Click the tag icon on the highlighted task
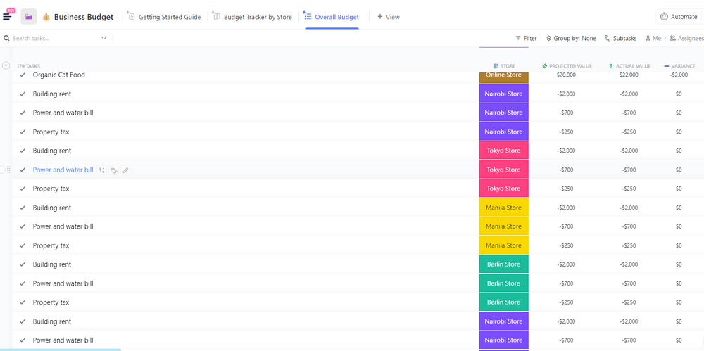This screenshot has width=704, height=351. (113, 170)
